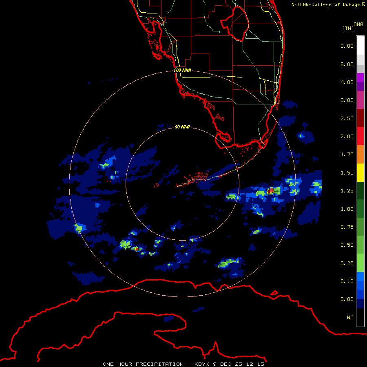367x367 pixels.
Task: Click the 1.25 legend value
Action: coord(347,191)
